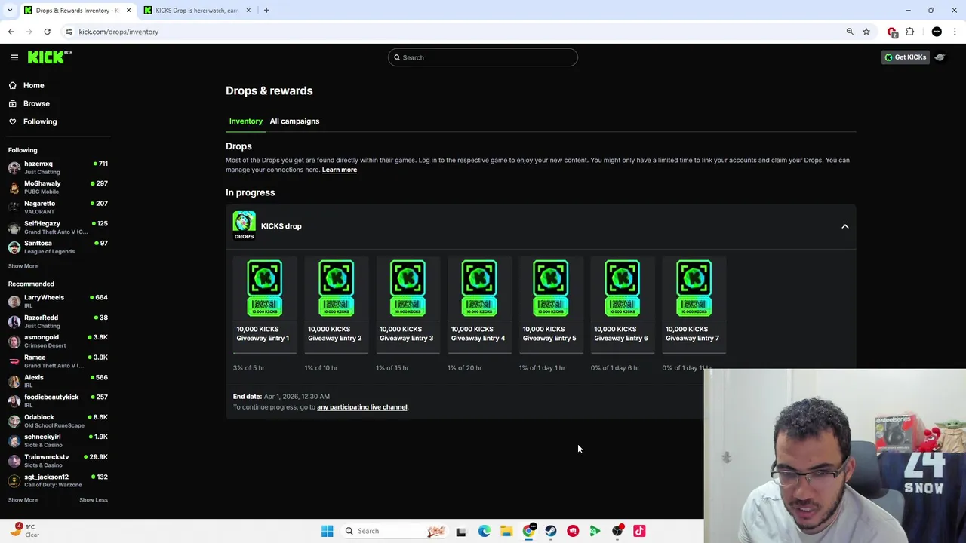
Task: Click the Get KICKs button
Action: click(x=905, y=57)
